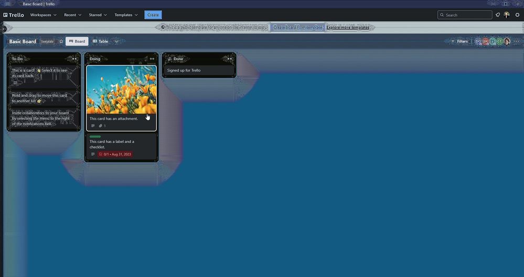Open the Filters button
Image resolution: width=524 pixels, height=277 pixels.
coord(459,41)
